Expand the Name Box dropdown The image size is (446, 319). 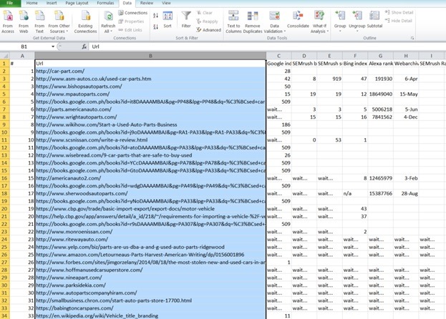coord(53,46)
